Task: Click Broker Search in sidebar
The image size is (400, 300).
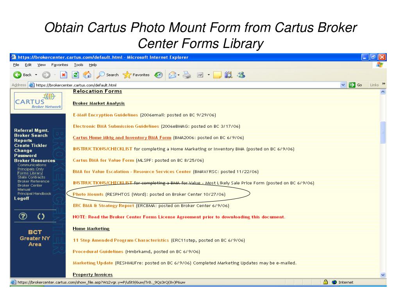Action: pyautogui.click(x=31, y=135)
